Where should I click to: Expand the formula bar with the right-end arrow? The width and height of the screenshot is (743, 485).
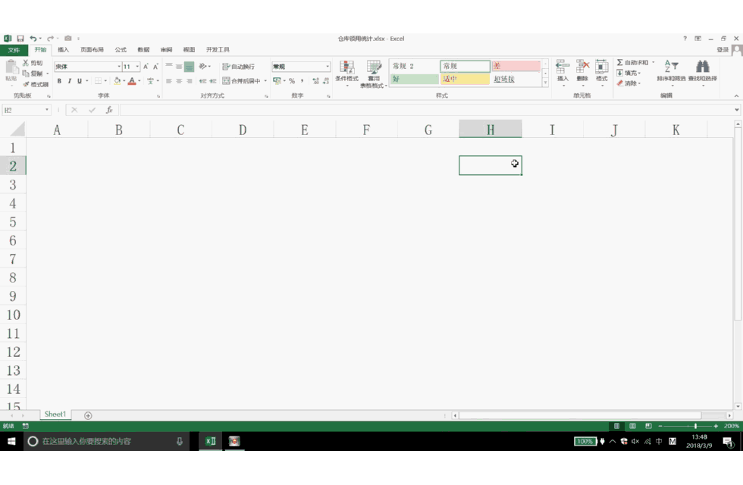(x=737, y=110)
